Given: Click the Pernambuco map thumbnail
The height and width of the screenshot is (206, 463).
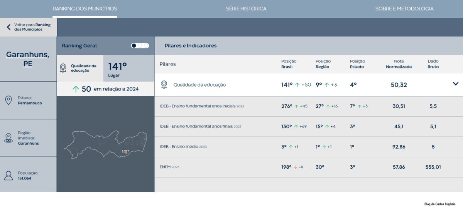Looking at the screenshot, I should (105, 144).
